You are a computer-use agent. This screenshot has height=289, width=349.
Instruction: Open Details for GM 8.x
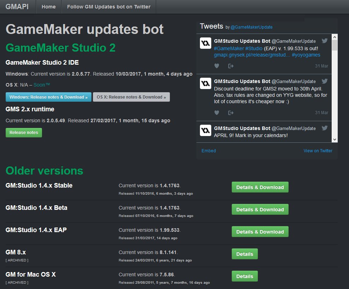(x=244, y=254)
